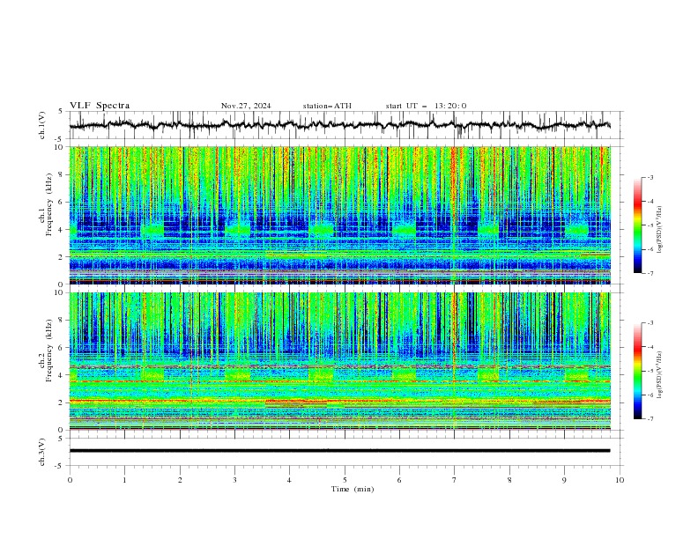698x539 pixels.
Task: Click the ch.3 flat black trace
Action: point(339,451)
